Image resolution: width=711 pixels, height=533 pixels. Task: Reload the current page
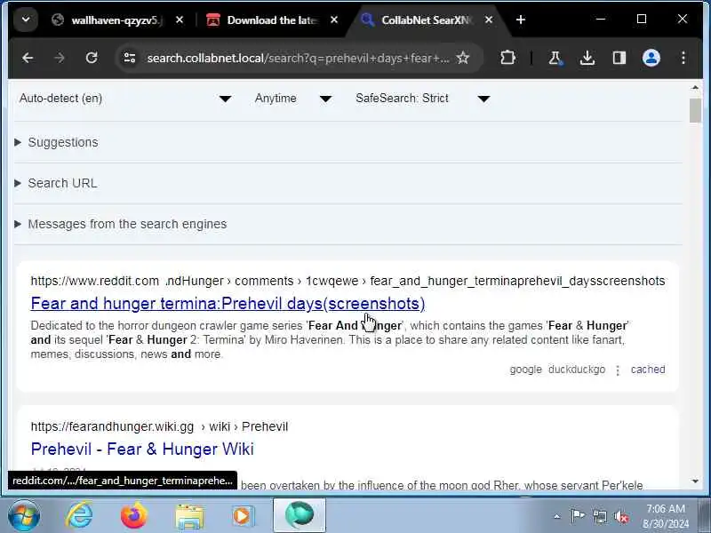click(92, 58)
